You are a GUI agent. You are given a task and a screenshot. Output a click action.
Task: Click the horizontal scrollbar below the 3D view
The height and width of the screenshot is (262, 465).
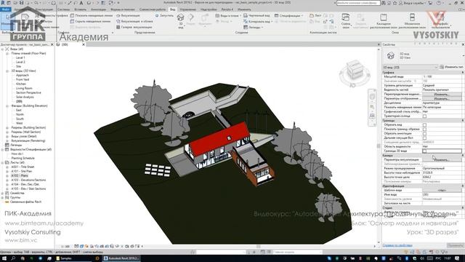click(258, 246)
